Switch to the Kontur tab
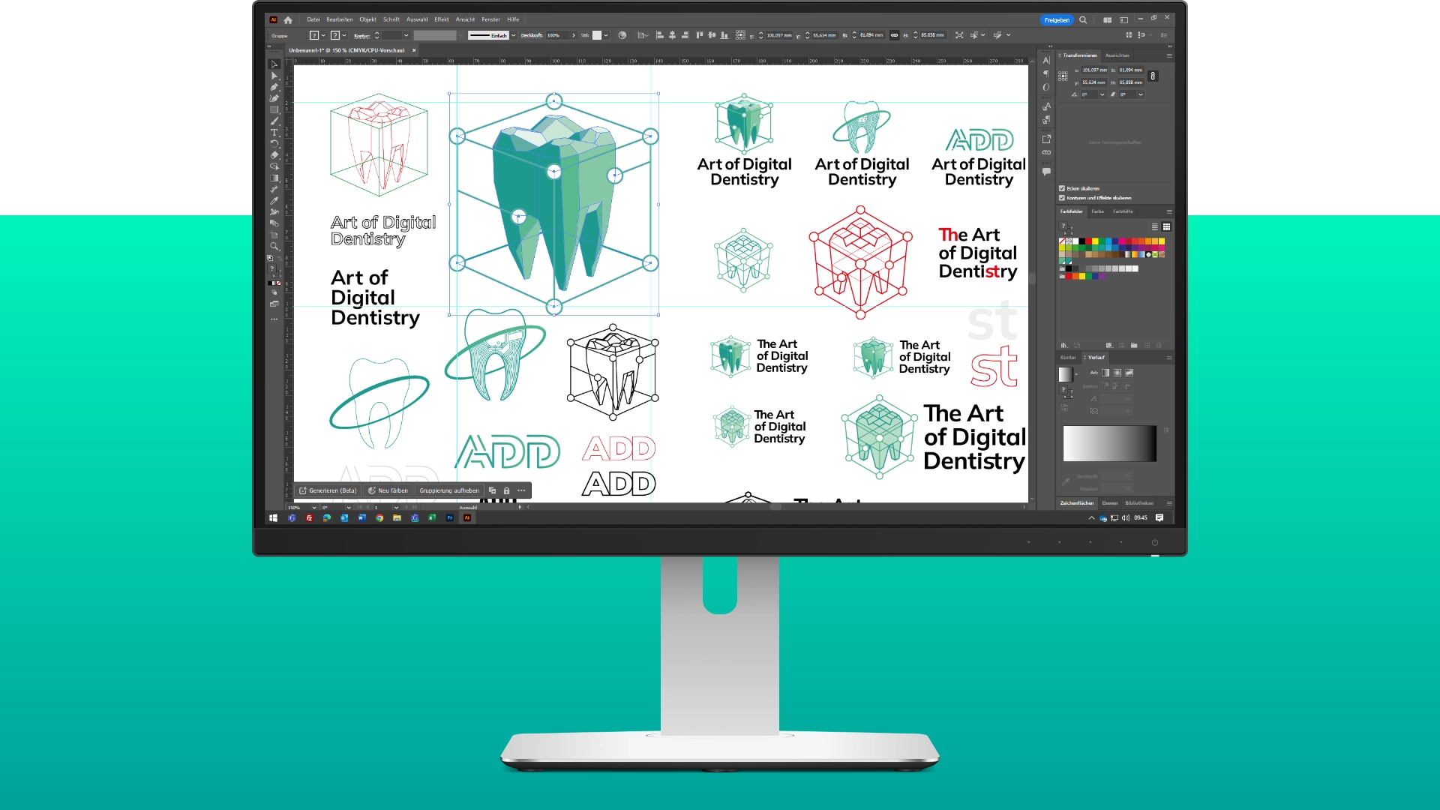The width and height of the screenshot is (1440, 810). pyautogui.click(x=1068, y=358)
